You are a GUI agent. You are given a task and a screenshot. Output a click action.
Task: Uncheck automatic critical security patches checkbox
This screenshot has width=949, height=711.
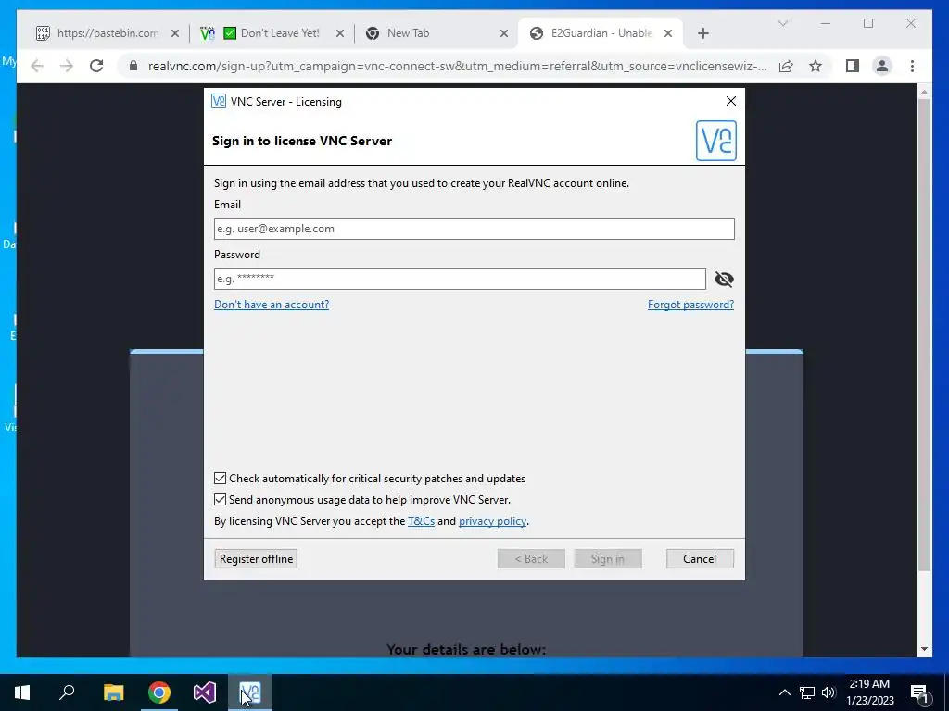(220, 479)
